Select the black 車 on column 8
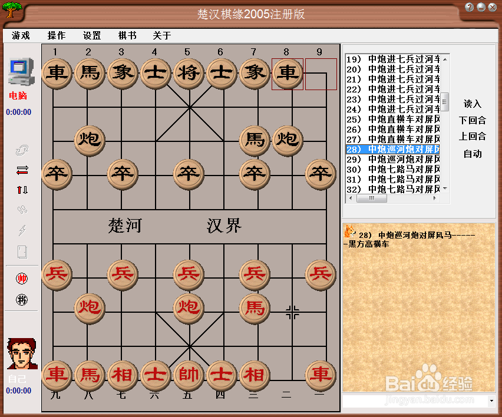The image size is (502, 417). coord(287,74)
